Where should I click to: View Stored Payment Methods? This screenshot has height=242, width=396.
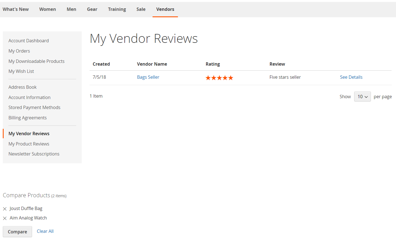click(x=34, y=107)
